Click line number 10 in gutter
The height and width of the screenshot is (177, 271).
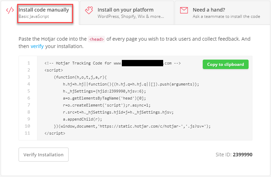27,126
